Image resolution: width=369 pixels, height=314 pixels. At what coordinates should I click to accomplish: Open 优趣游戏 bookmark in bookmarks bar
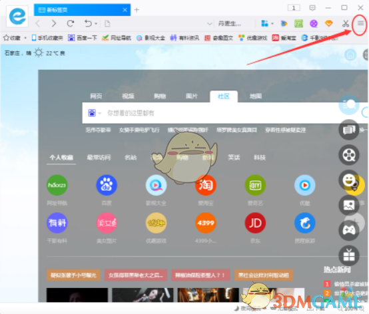(252, 38)
